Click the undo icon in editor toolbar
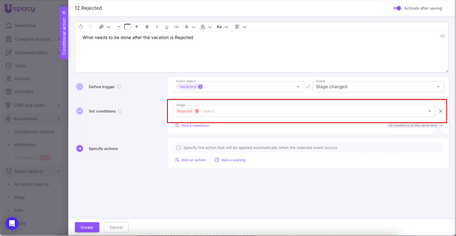This screenshot has height=236, width=456. coord(81,27)
